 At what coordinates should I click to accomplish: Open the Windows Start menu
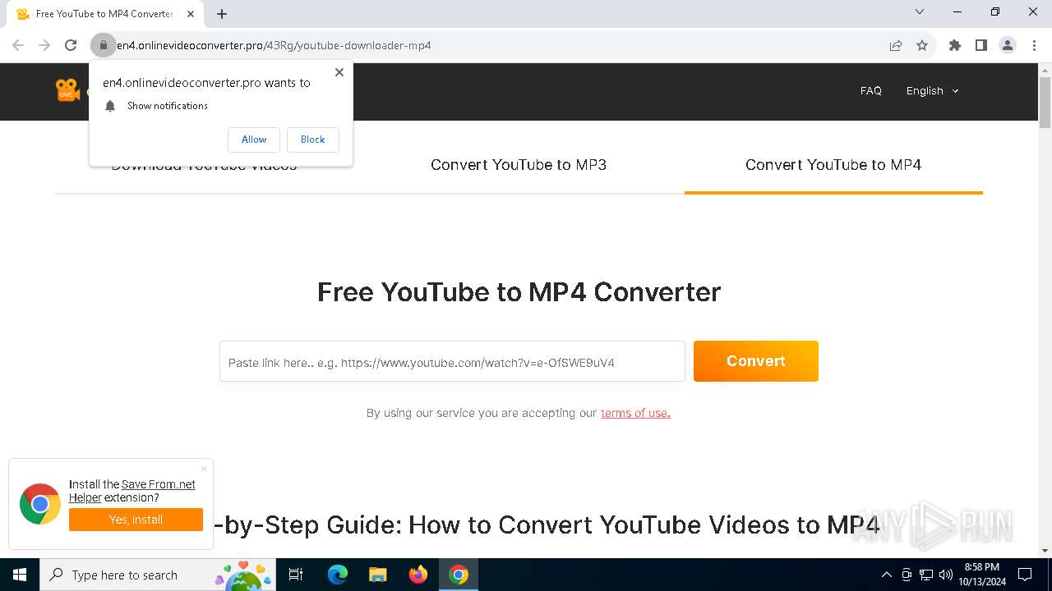pyautogui.click(x=20, y=575)
